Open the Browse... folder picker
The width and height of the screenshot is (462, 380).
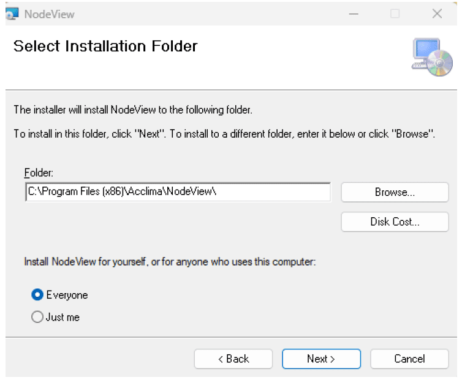coord(395,192)
